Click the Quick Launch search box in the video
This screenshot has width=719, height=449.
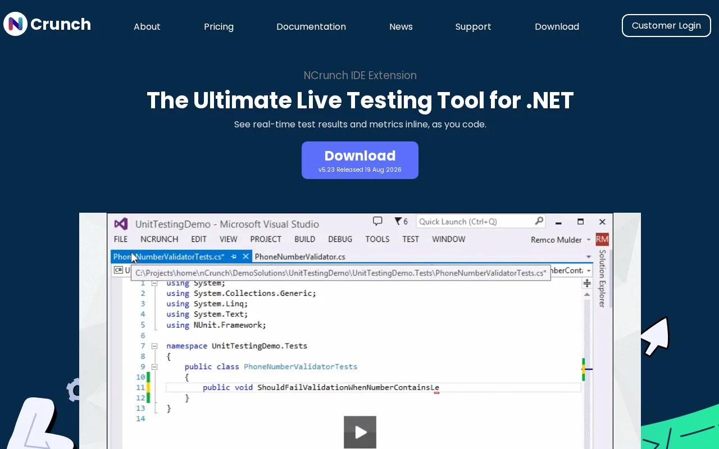[481, 221]
